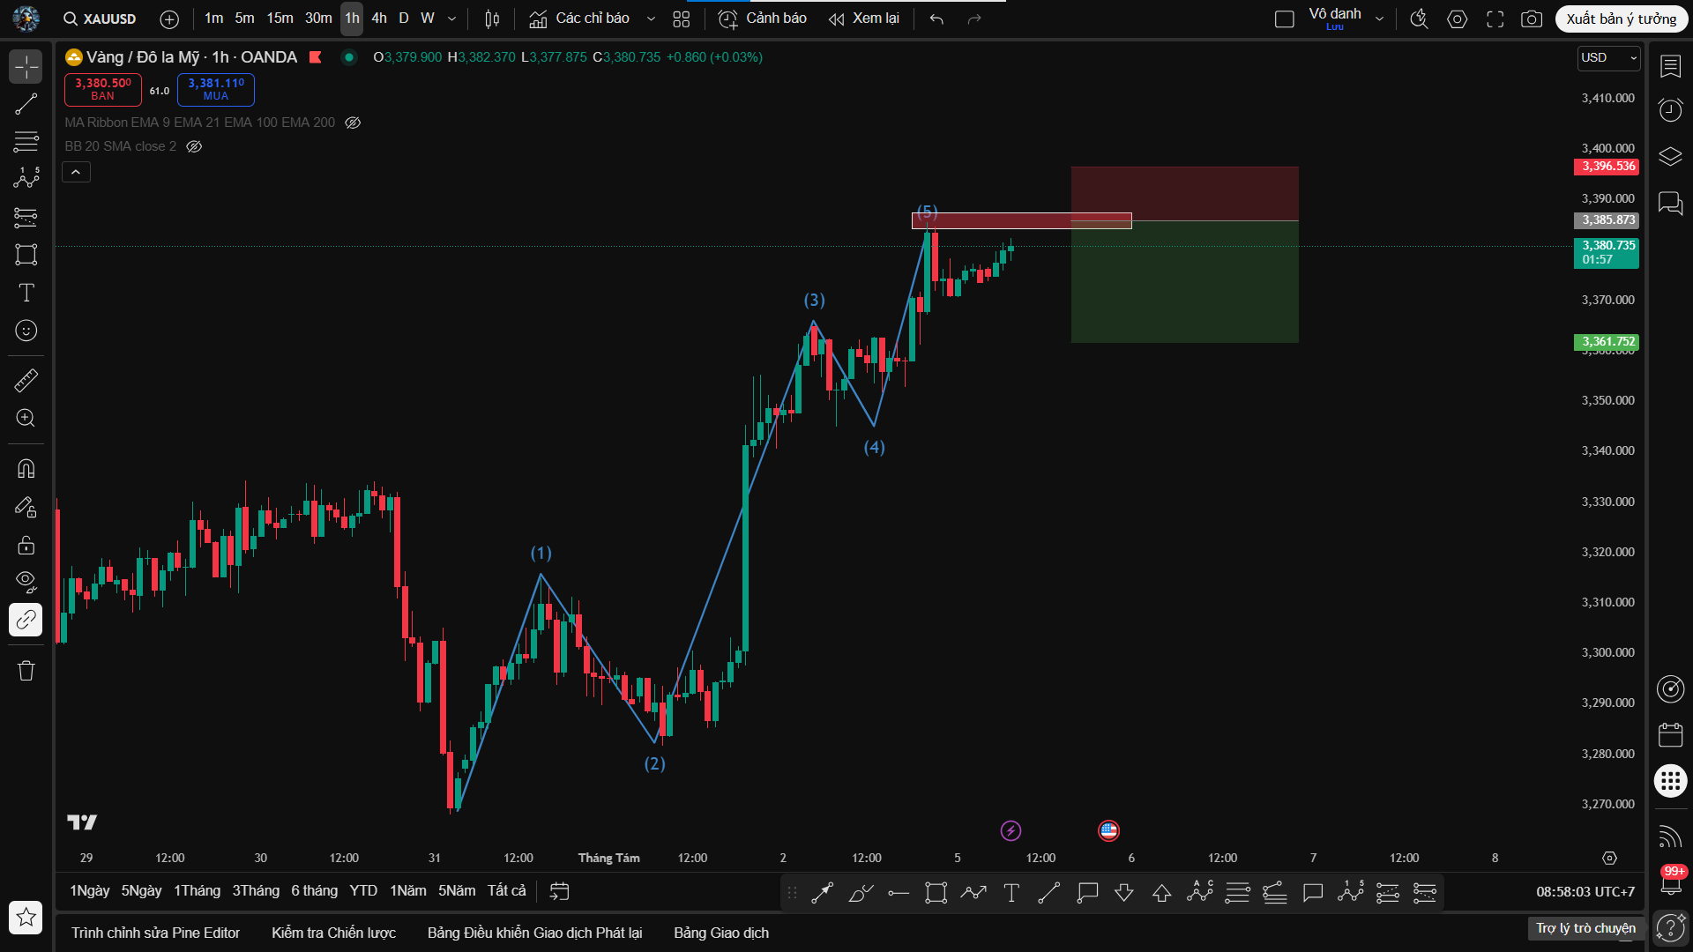Select the zoom-in tool
1693x952 pixels.
[x=26, y=418]
